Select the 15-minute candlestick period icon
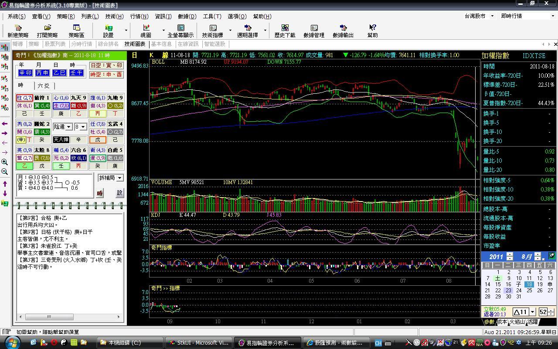The width and height of the screenshot is (558, 349). click(x=5, y=88)
